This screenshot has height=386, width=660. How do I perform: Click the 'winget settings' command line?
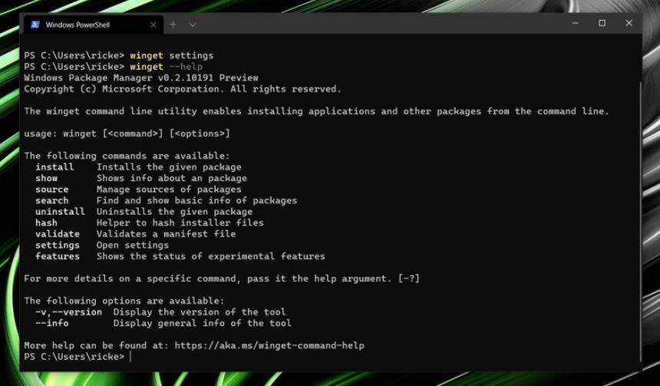click(x=172, y=55)
